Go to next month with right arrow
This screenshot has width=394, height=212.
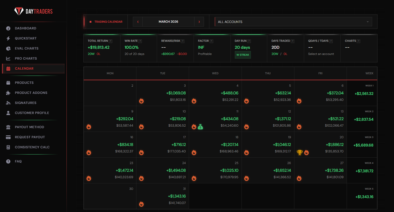[x=199, y=22]
